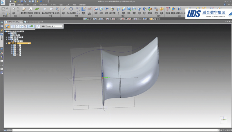Toggle checkbox for 草图 2 in tree
232x132 pixels.
pos(12,47)
